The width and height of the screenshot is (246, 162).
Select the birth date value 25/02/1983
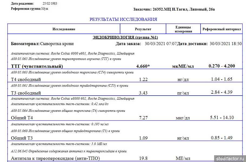point(50,4)
